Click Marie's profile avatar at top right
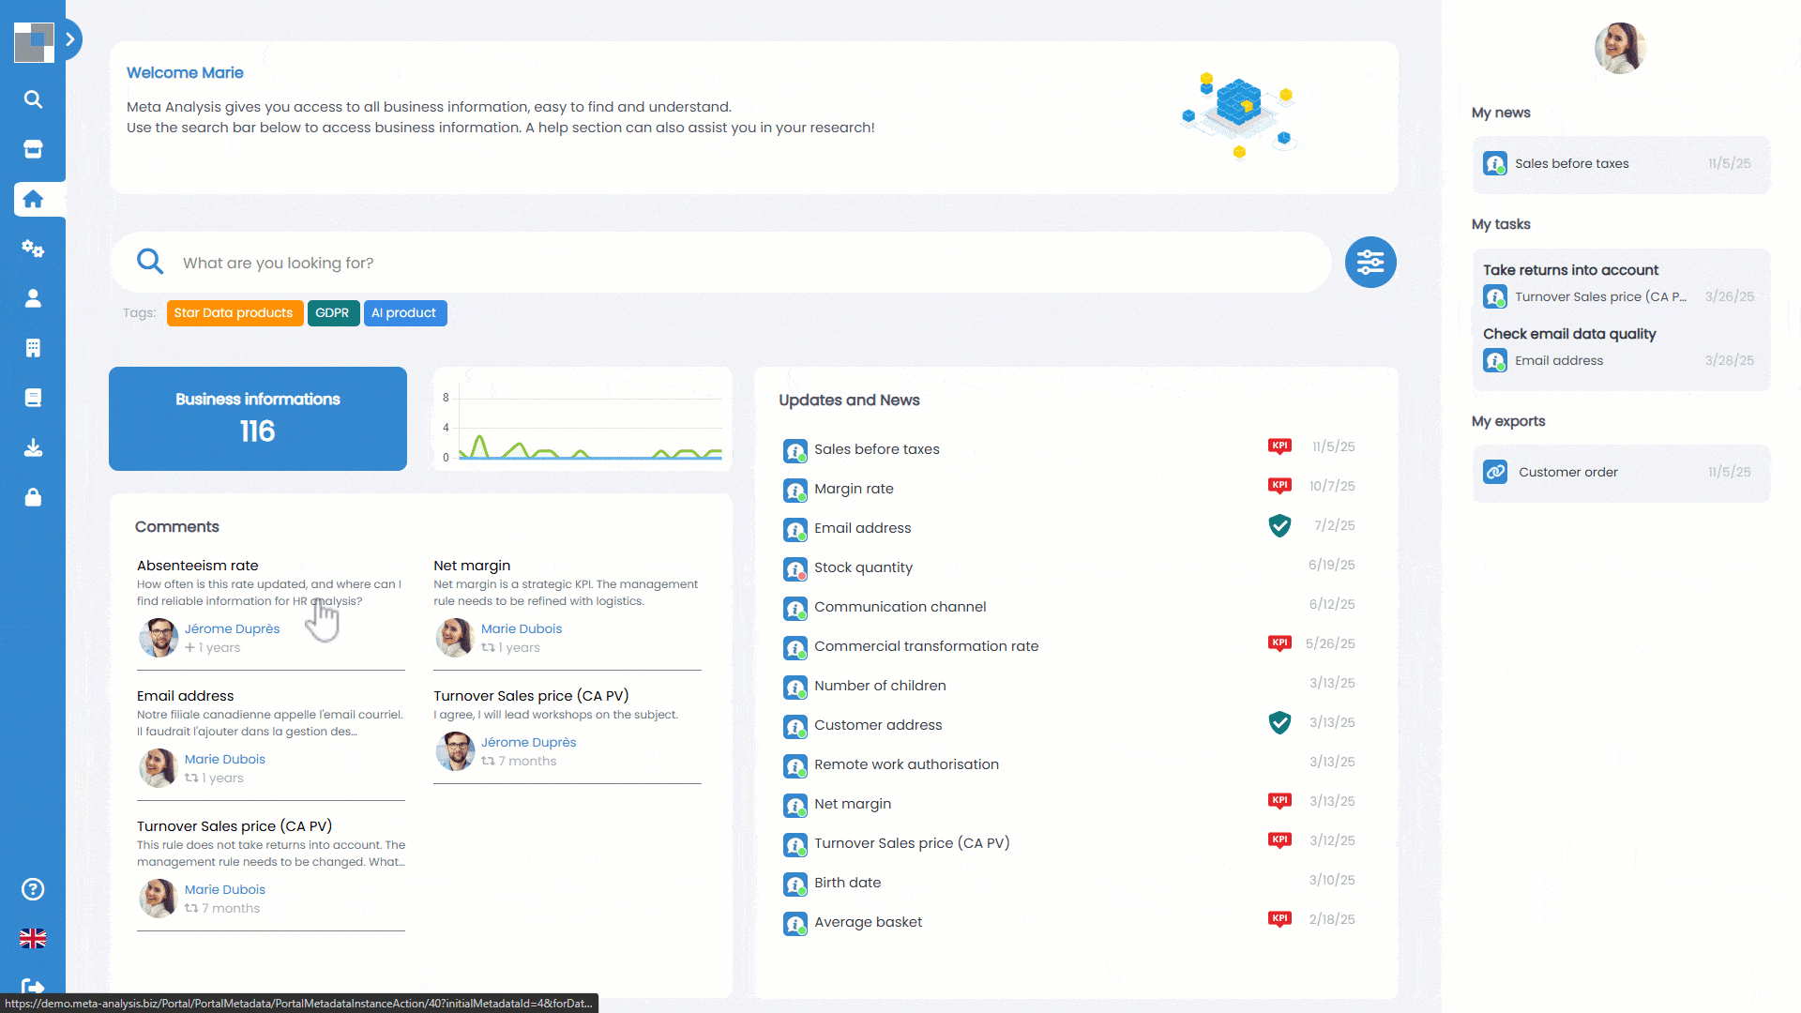 tap(1620, 49)
